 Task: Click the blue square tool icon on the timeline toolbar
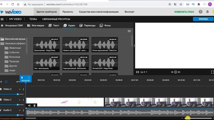pyautogui.click(x=6, y=82)
